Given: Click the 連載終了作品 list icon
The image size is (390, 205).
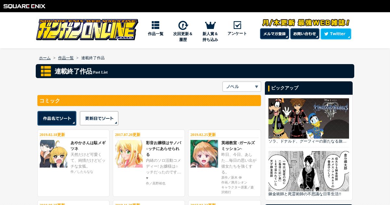Looking at the screenshot, I should 46,71.
